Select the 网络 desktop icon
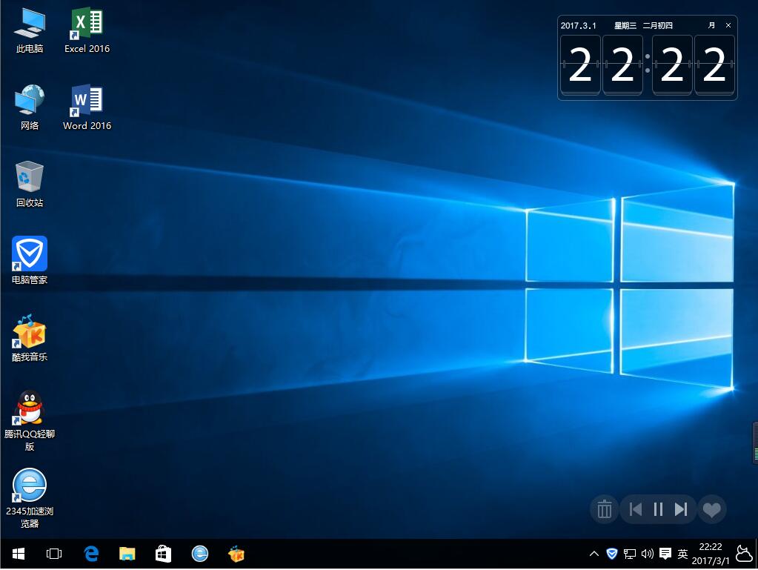The width and height of the screenshot is (758, 570). tap(30, 107)
